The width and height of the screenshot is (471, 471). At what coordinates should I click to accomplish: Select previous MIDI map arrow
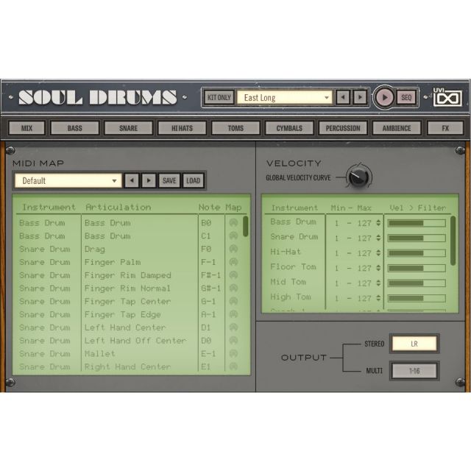coord(132,180)
